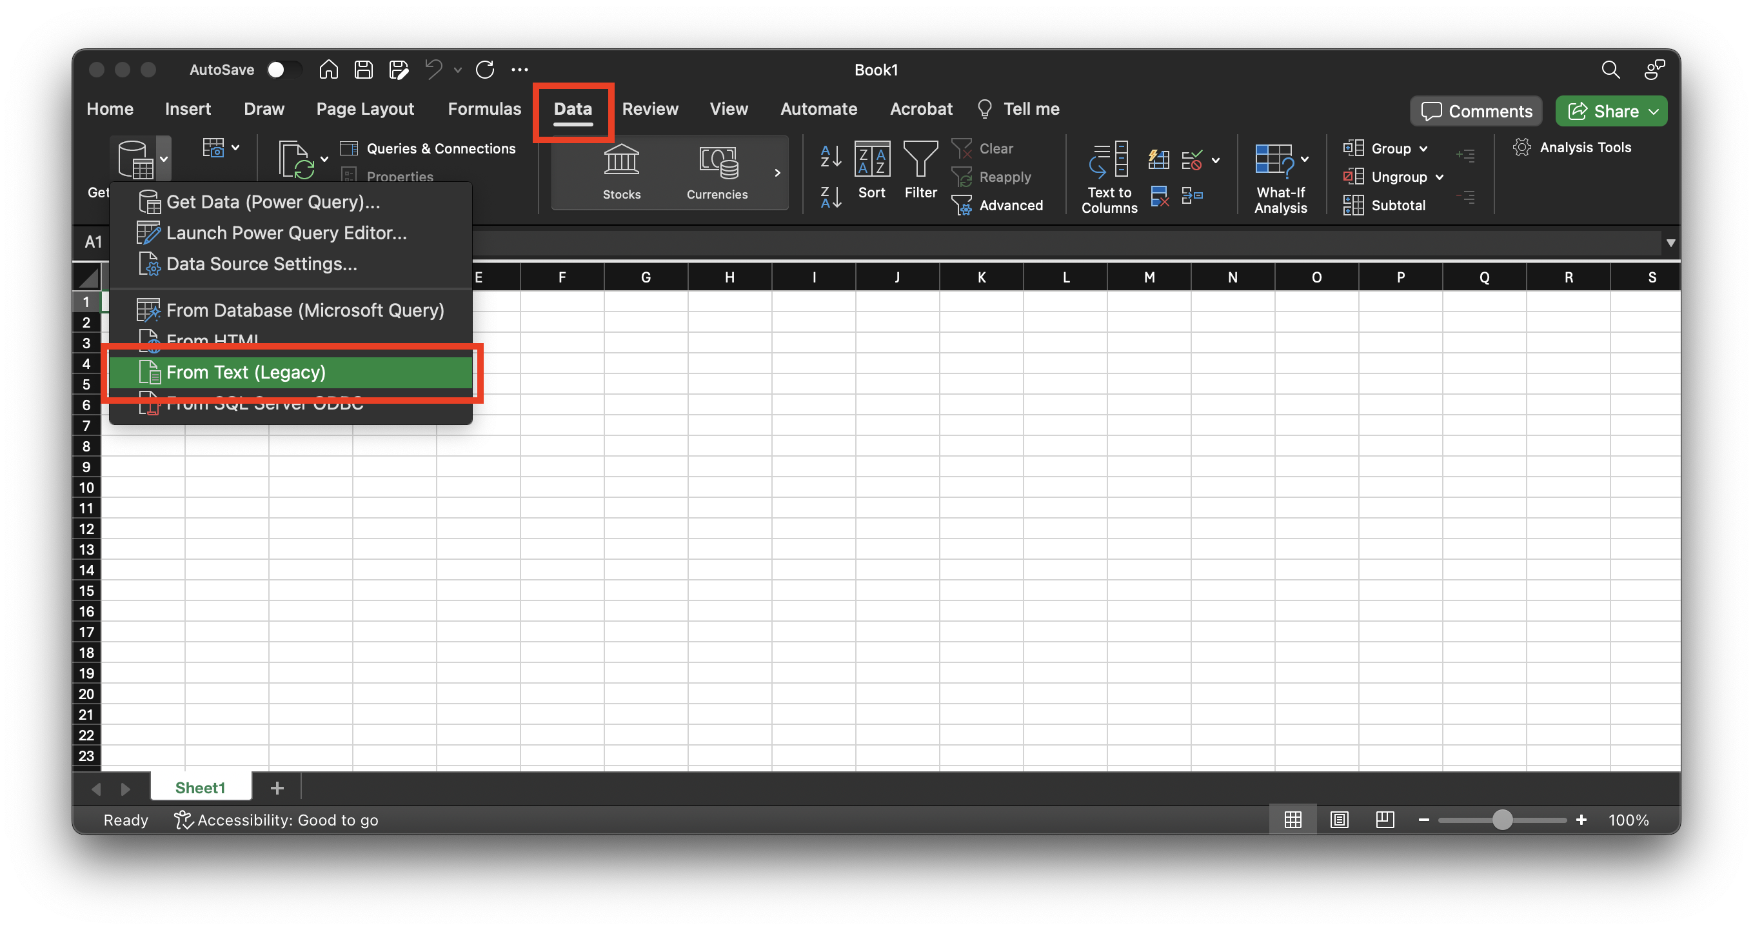1753x930 pixels.
Task: Expand the formula bar chevron
Action: pyautogui.click(x=1670, y=243)
